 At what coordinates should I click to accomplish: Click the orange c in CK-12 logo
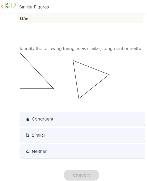click(x=3, y=7)
